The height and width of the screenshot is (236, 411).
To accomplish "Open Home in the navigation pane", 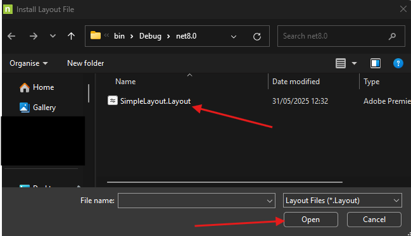I will pyautogui.click(x=43, y=87).
